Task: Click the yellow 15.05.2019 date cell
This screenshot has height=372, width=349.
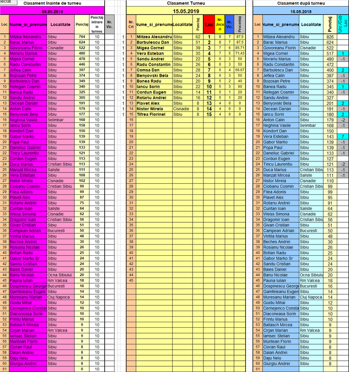Action: point(186,11)
